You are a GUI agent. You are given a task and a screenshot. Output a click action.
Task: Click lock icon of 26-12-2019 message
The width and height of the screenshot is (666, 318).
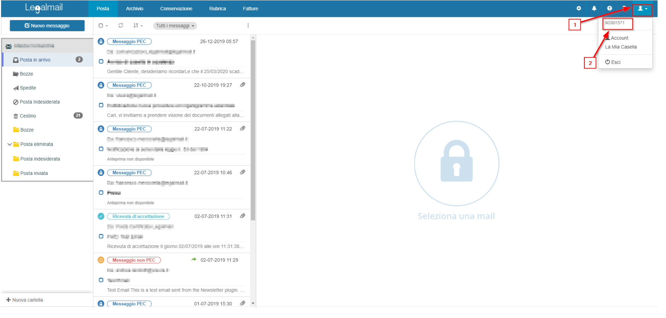click(101, 41)
